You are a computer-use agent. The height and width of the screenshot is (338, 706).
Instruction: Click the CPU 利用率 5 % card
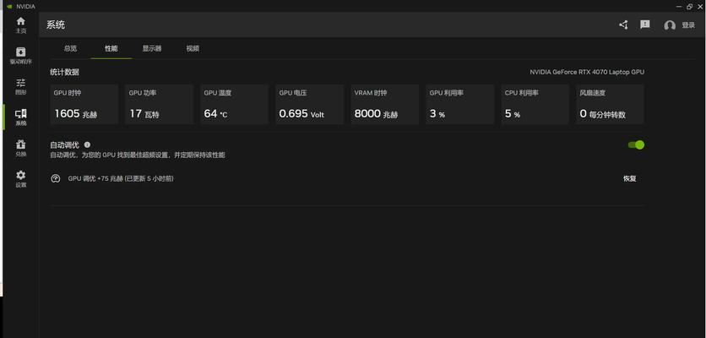tap(535, 104)
